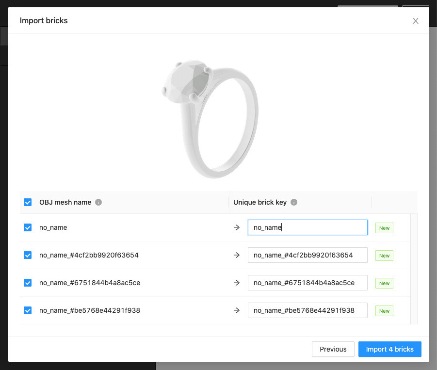This screenshot has width=437, height=370.
Task: Close the Import bricks dialog
Action: pos(415,21)
